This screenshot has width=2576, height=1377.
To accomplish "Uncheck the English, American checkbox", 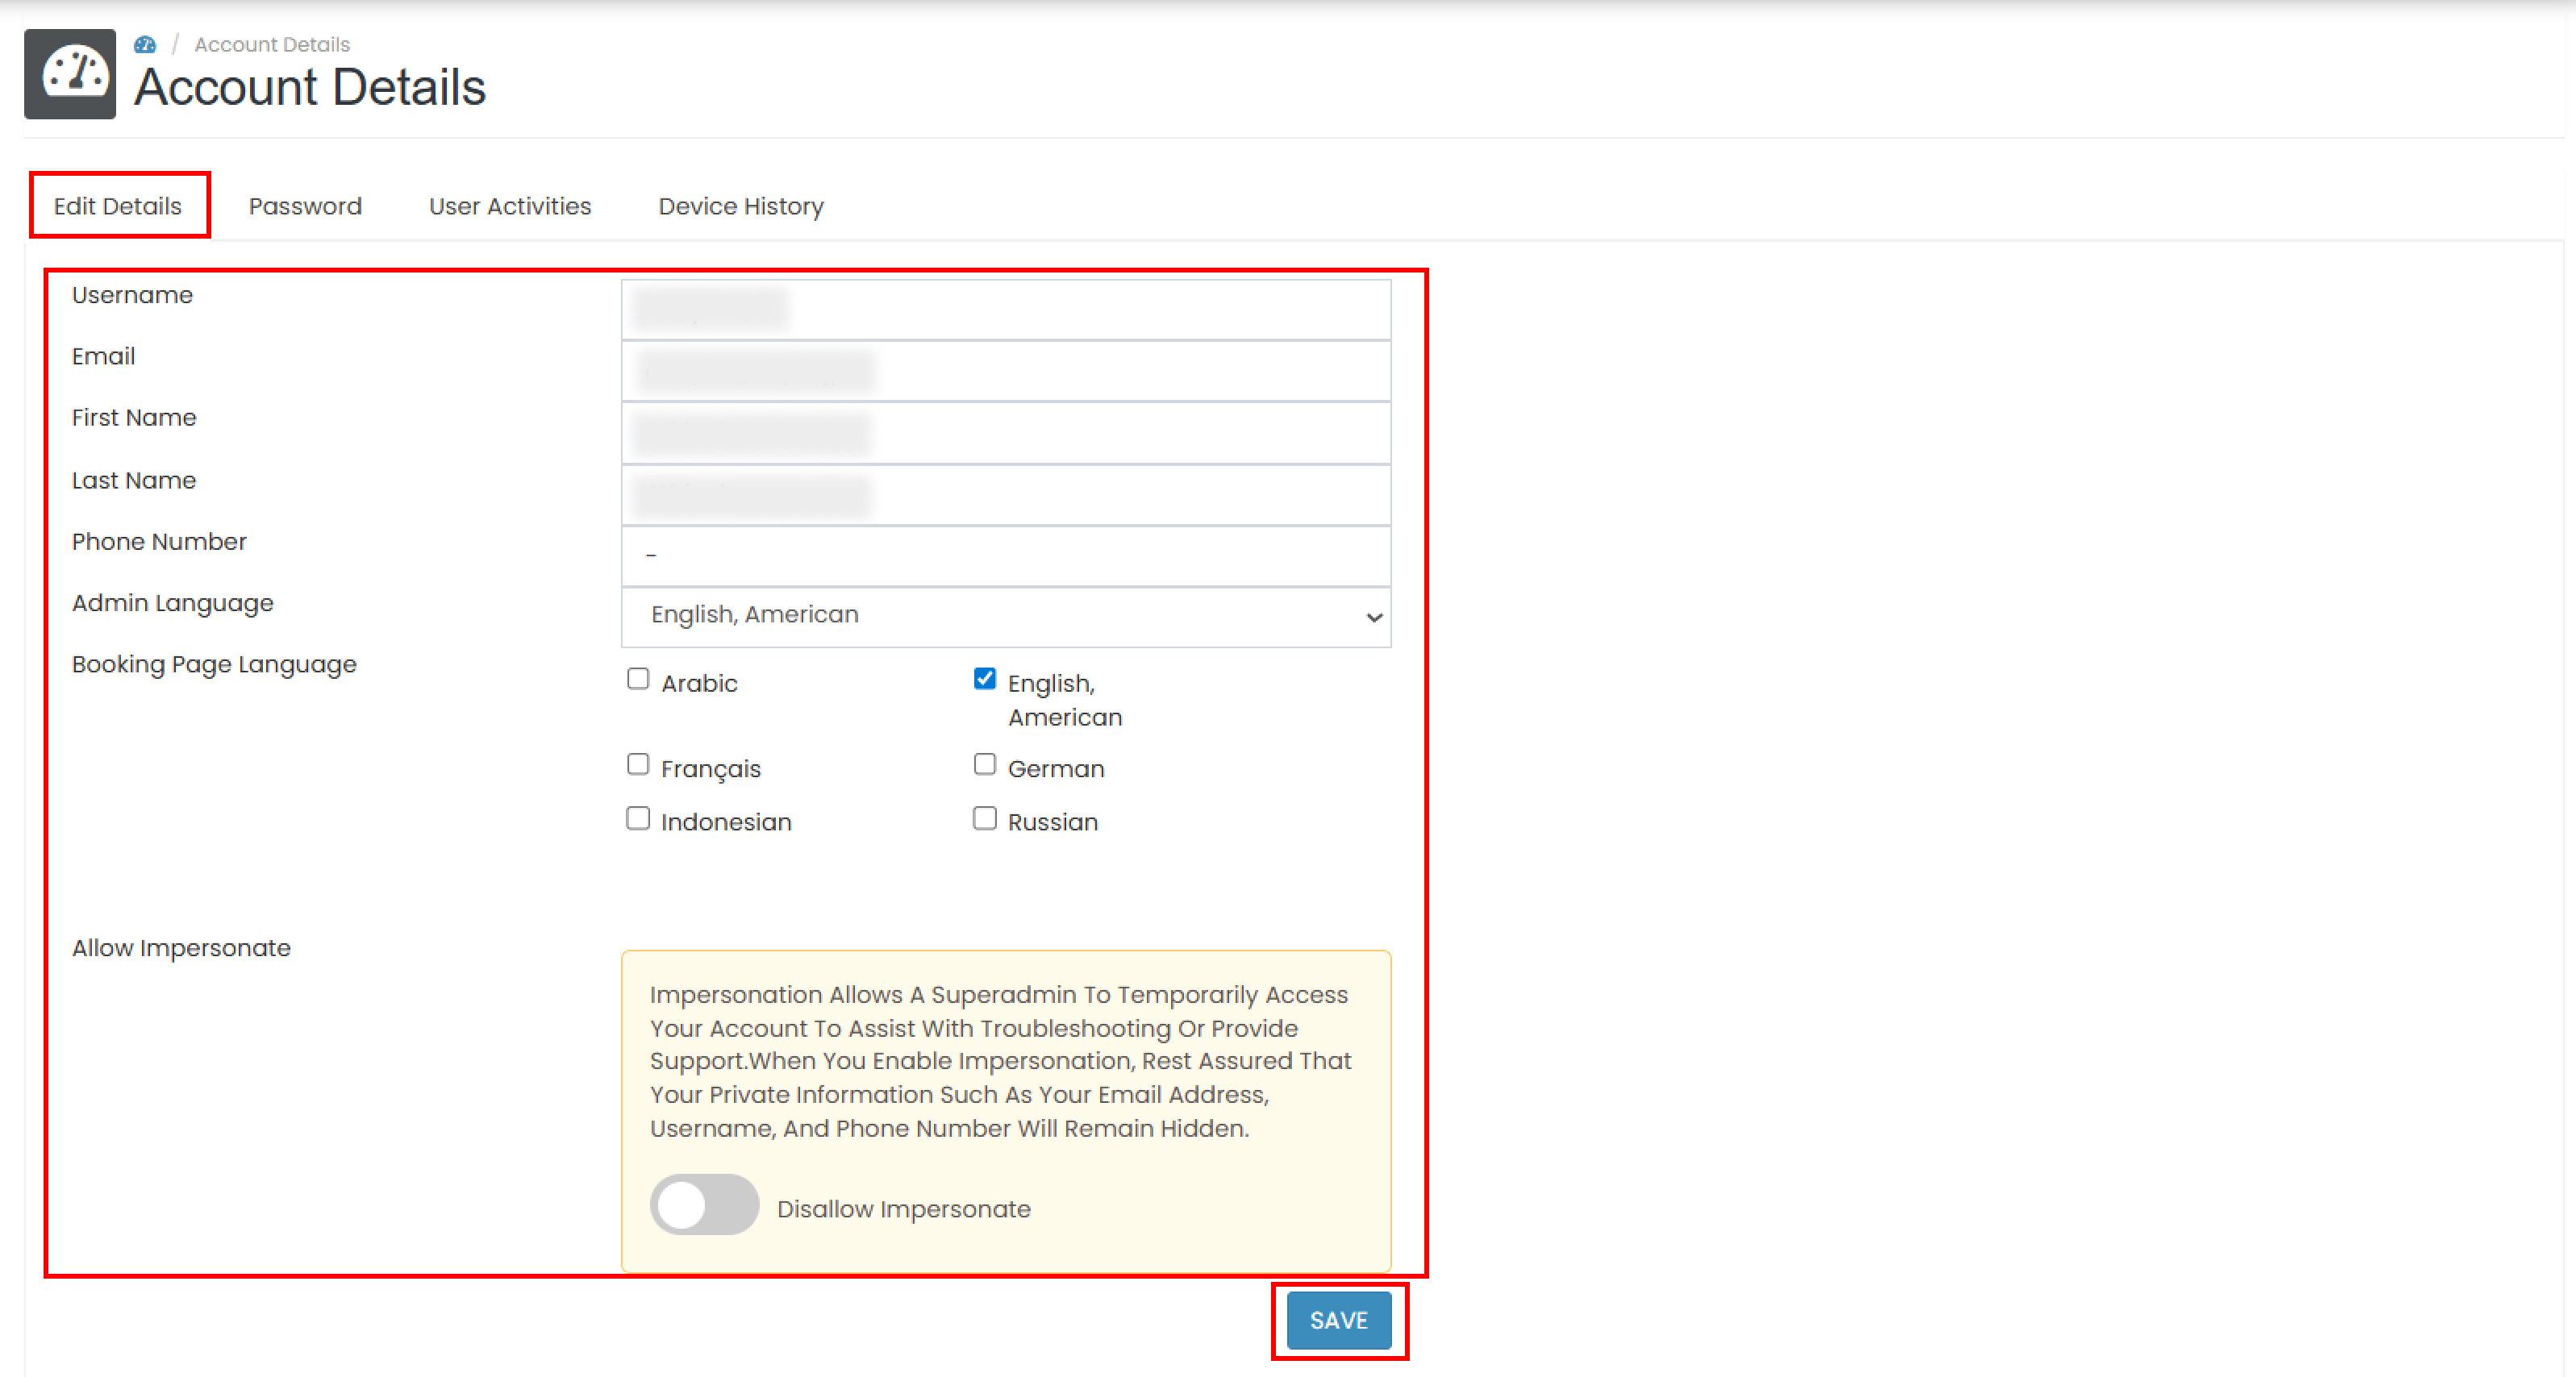I will pyautogui.click(x=984, y=680).
